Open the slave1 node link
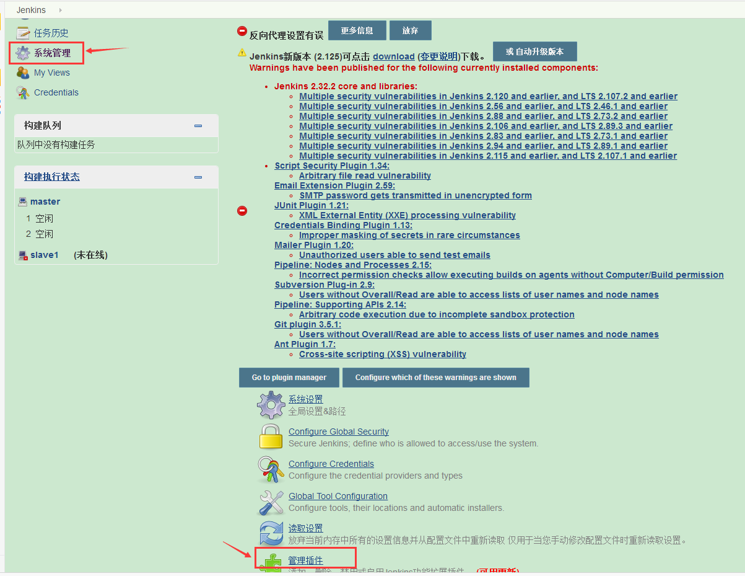 click(x=45, y=255)
